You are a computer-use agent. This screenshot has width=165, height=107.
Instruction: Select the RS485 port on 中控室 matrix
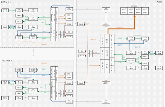(x=112, y=38)
